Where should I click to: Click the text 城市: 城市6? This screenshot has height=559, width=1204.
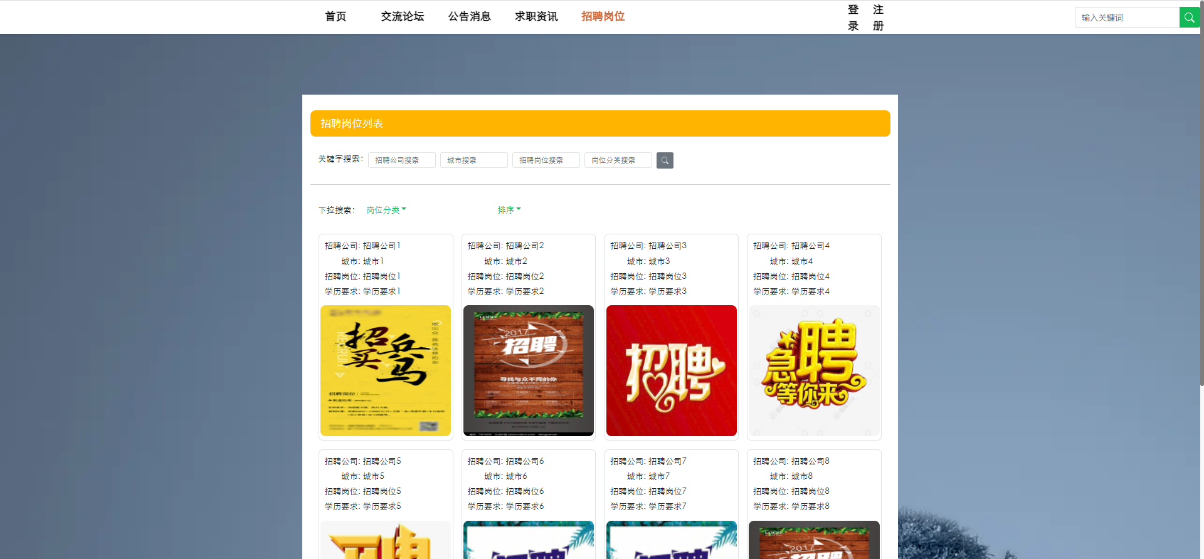point(505,476)
